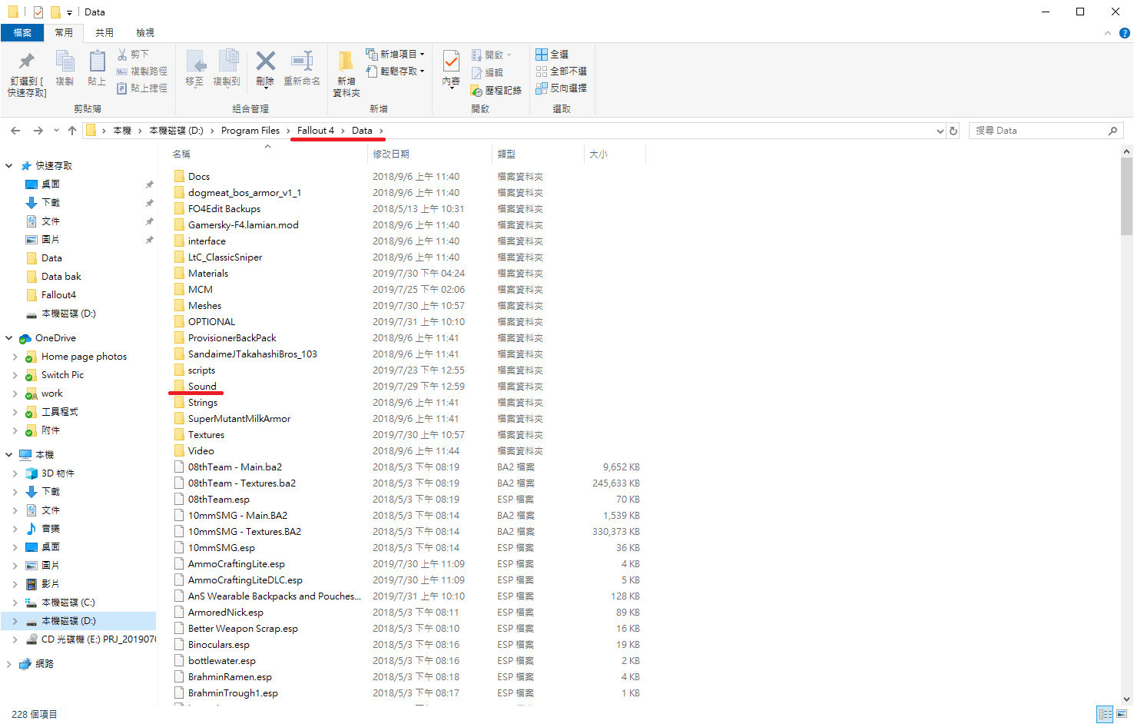Click the Search Data input field
The image size is (1134, 724).
click(x=1037, y=131)
